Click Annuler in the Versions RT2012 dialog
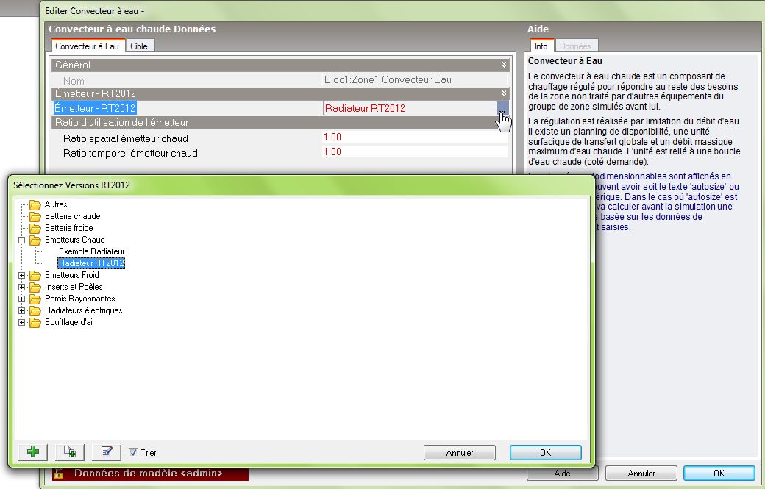 pyautogui.click(x=460, y=453)
